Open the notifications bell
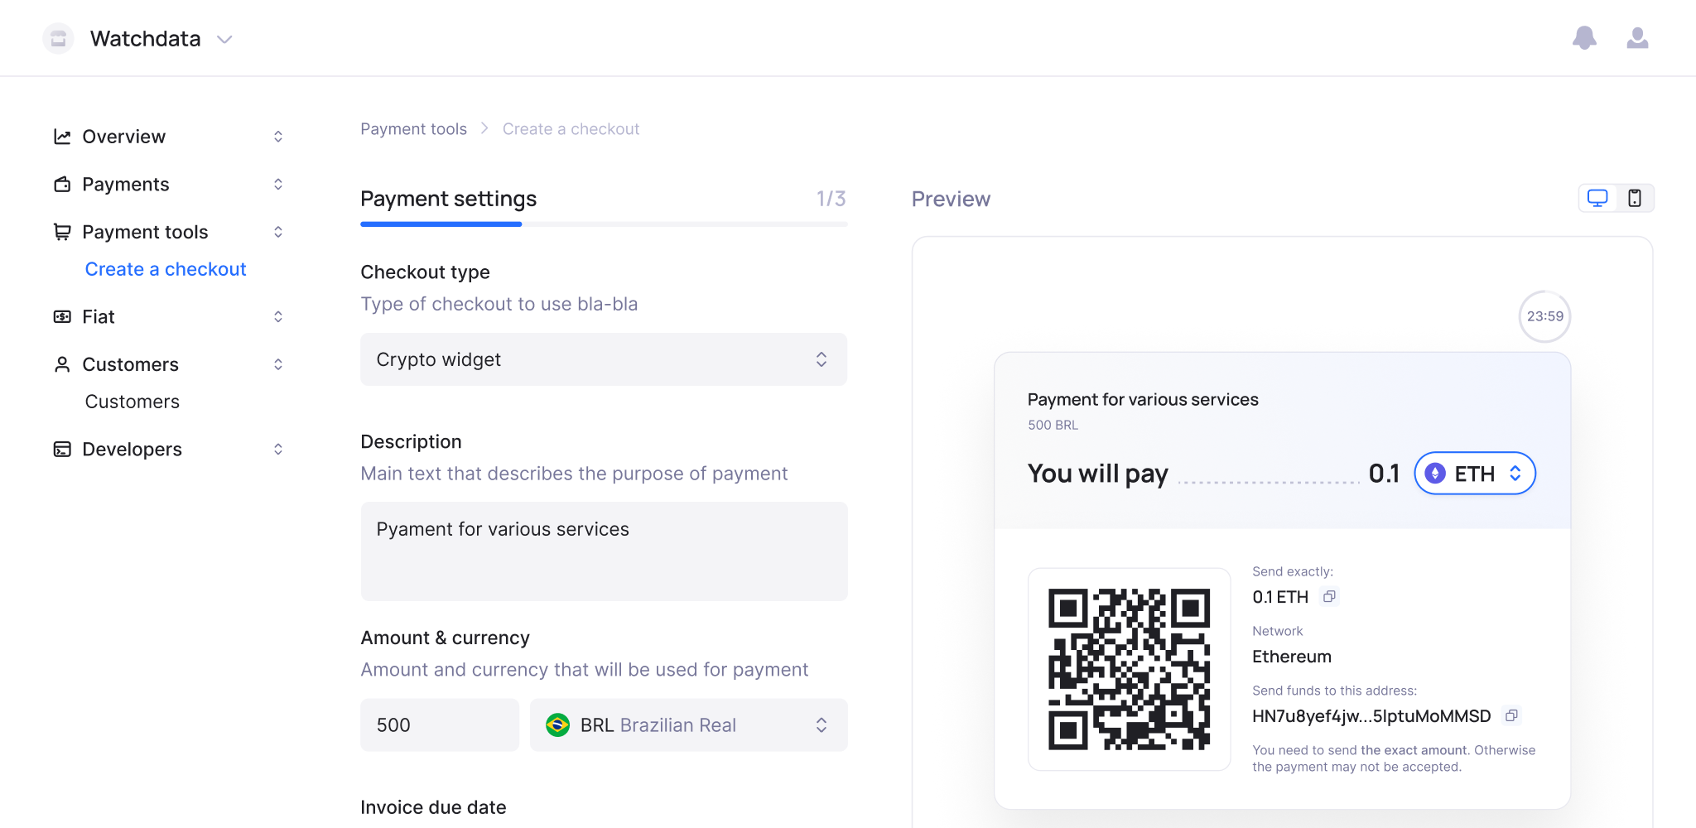This screenshot has height=828, width=1696. click(x=1584, y=38)
